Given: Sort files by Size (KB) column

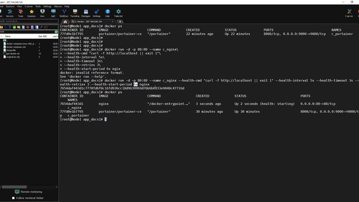Looking at the screenshot, I should point(43,36).
